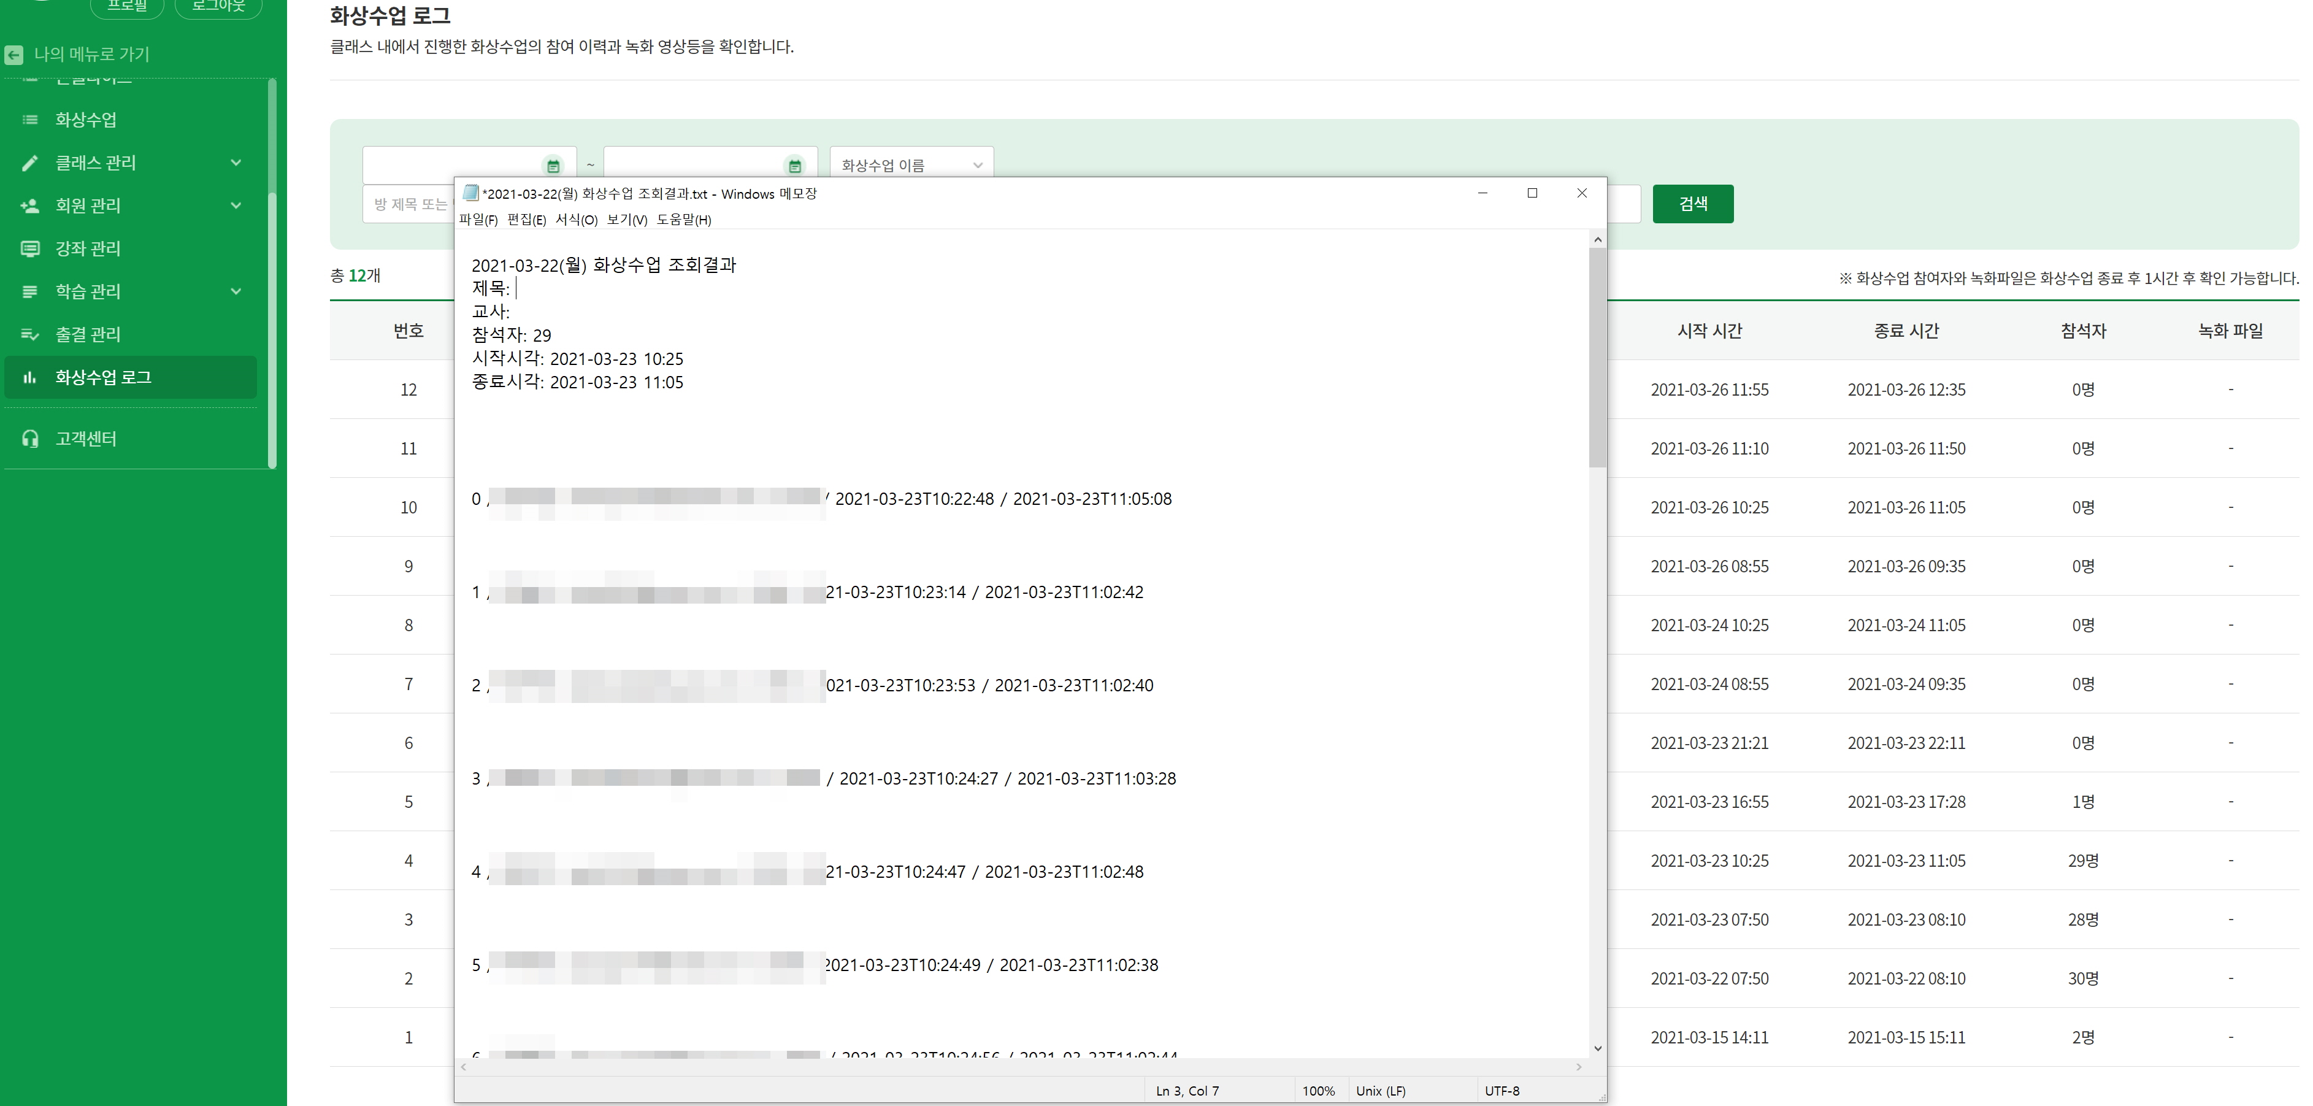Screen dimensions: 2313x1106
Task: Click the 화상수업 list icon in sidebar
Action: (29, 120)
